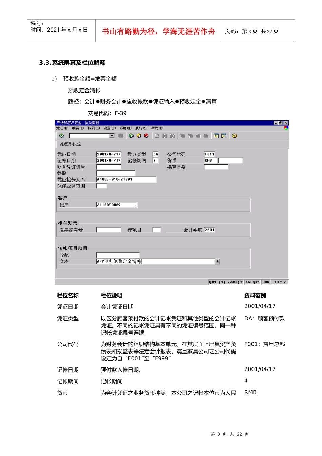Click the 处理预付定金 button
This screenshot has height=456, width=322.
(71, 144)
